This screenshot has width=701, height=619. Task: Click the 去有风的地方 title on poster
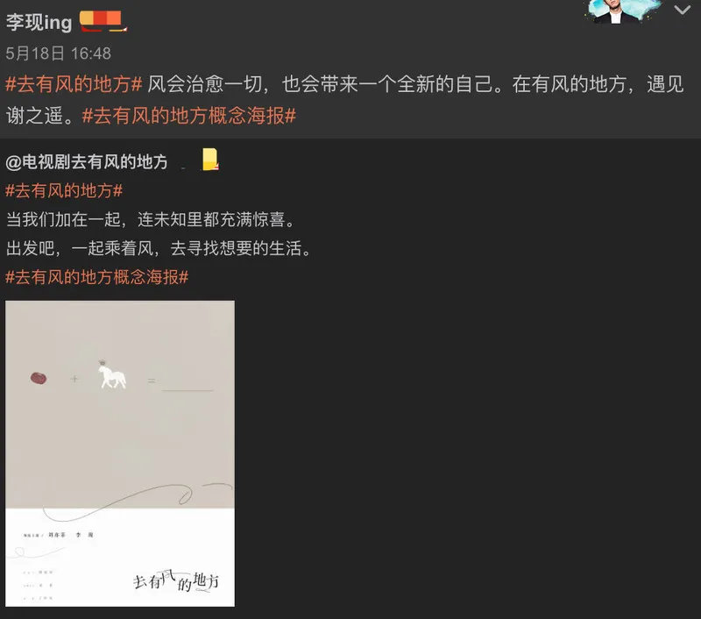tap(176, 581)
